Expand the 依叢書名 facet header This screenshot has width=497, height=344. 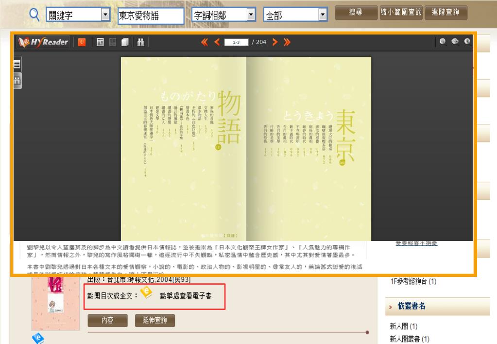coord(437,306)
